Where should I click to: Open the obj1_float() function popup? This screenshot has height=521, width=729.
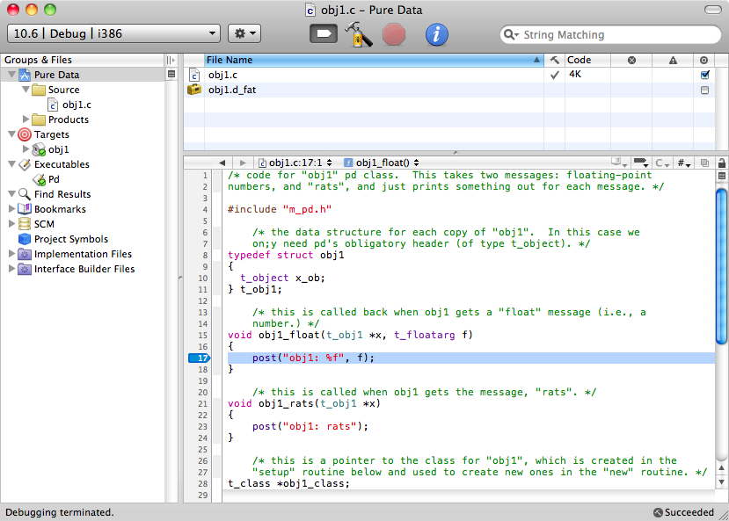tap(382, 163)
